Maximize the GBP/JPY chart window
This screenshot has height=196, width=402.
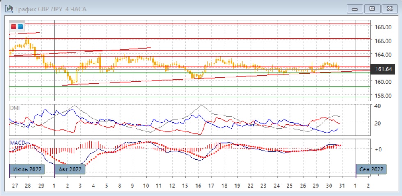click(x=372, y=8)
